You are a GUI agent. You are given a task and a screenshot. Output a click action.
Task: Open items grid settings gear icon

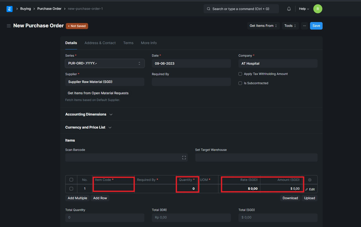point(310,180)
